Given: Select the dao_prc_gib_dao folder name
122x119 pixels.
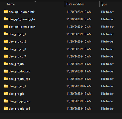Looking at the screenshot, I should [20, 101].
